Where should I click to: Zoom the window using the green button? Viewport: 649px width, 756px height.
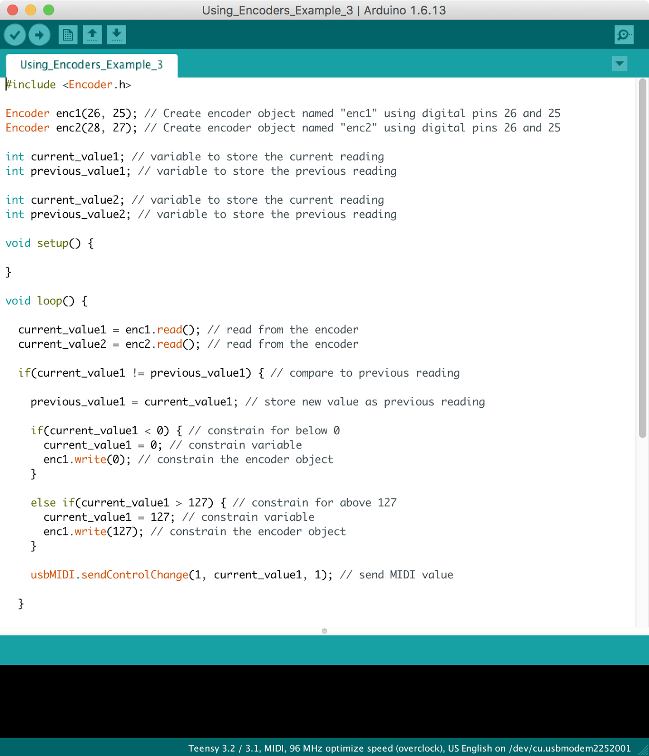[x=49, y=10]
